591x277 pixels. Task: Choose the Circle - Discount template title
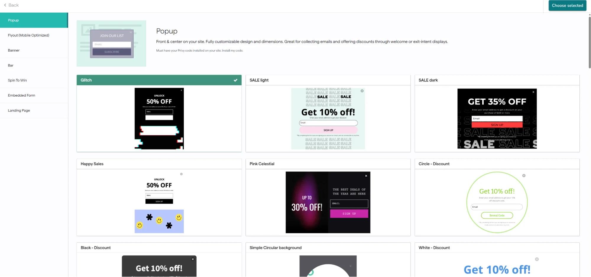[434, 164]
